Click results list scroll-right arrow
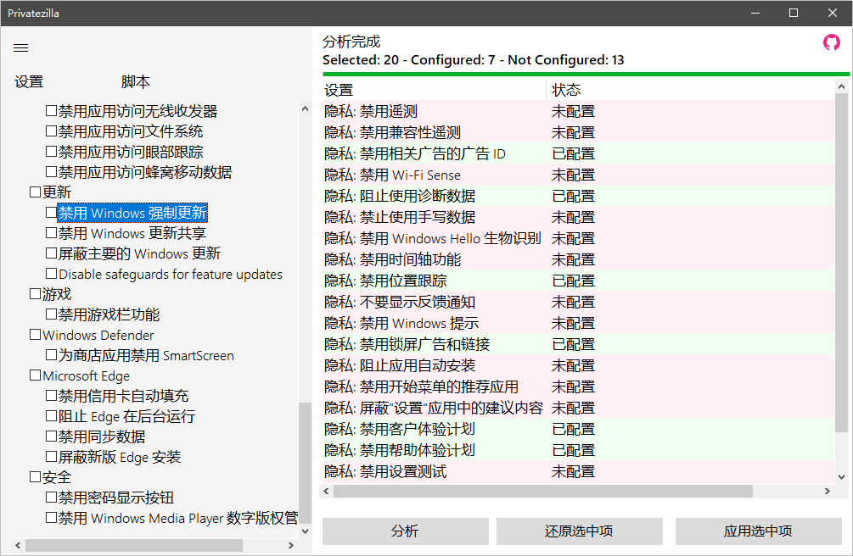This screenshot has height=556, width=853. tap(828, 492)
